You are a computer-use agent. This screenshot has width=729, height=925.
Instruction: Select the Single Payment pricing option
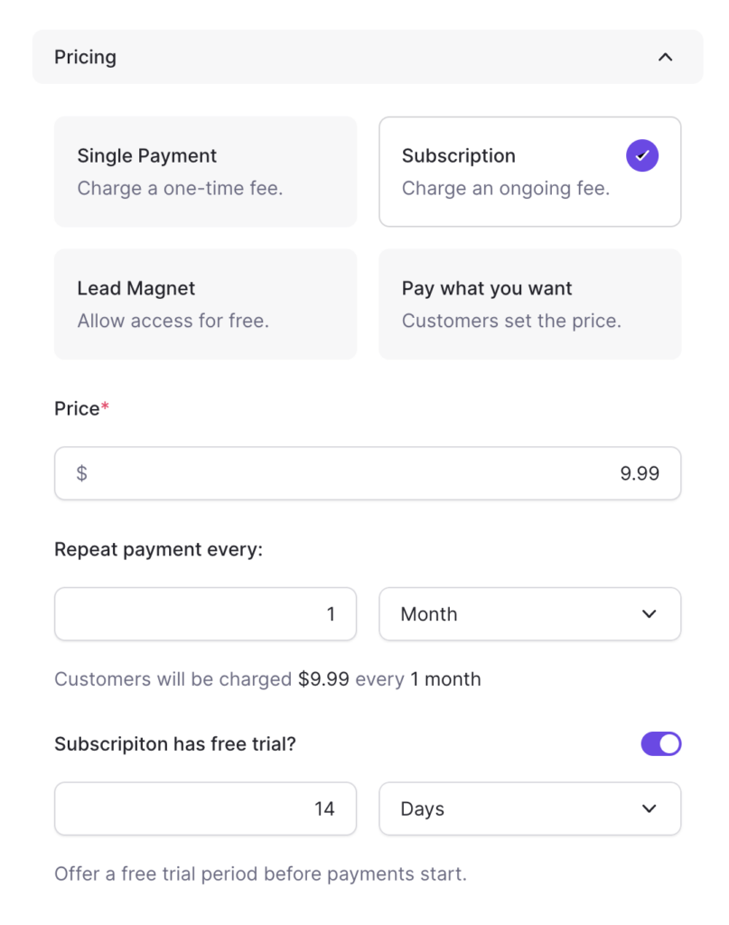(205, 171)
